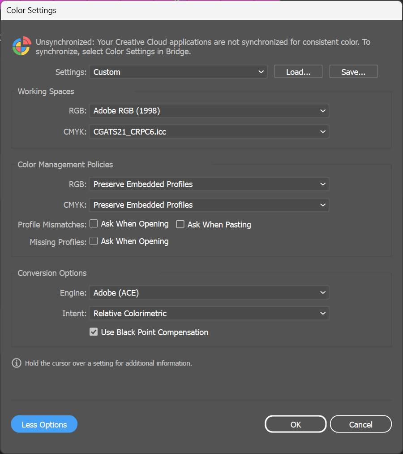Screen dimensions: 403x454
Task: Click the Creative Cloud sync color wheel icon
Action: [x=21, y=46]
